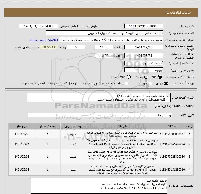
Task: Select the خدمت radio button
Action: (x=146, y=77)
